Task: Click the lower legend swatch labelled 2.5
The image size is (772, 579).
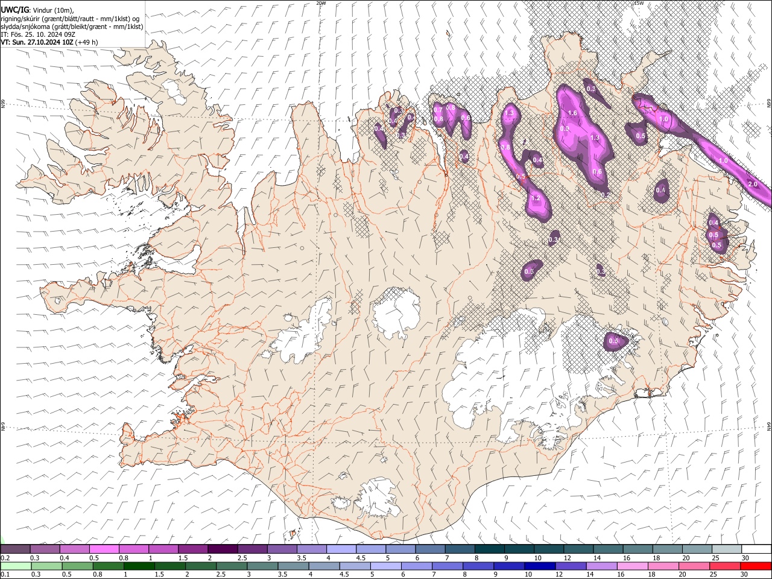Action: point(232,566)
